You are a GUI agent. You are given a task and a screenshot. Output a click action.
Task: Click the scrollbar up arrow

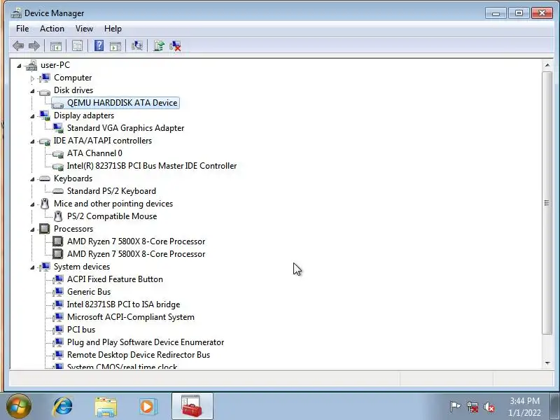pos(547,65)
